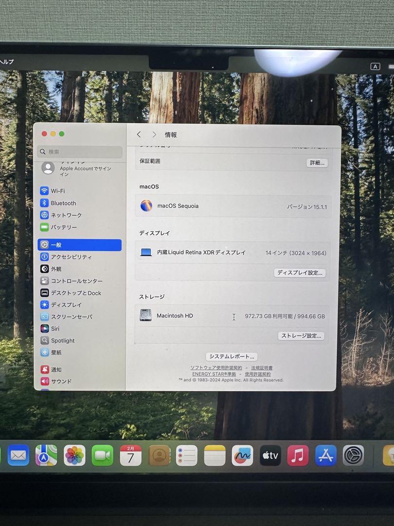Click the 詳細... button beside 保証範囲
The height and width of the screenshot is (526, 394).
(x=317, y=163)
